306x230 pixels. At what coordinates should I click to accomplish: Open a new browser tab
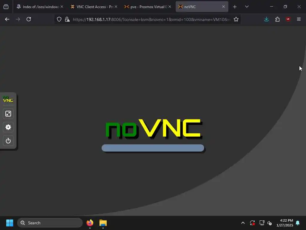[x=235, y=7]
